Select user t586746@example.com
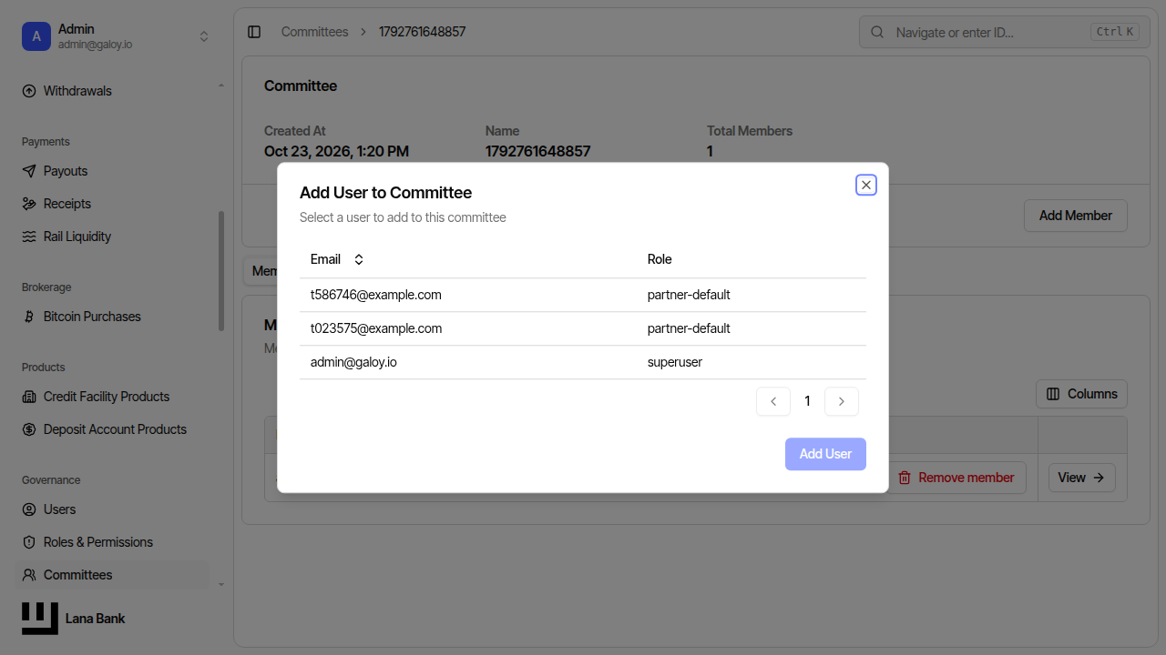The image size is (1166, 655). point(583,295)
